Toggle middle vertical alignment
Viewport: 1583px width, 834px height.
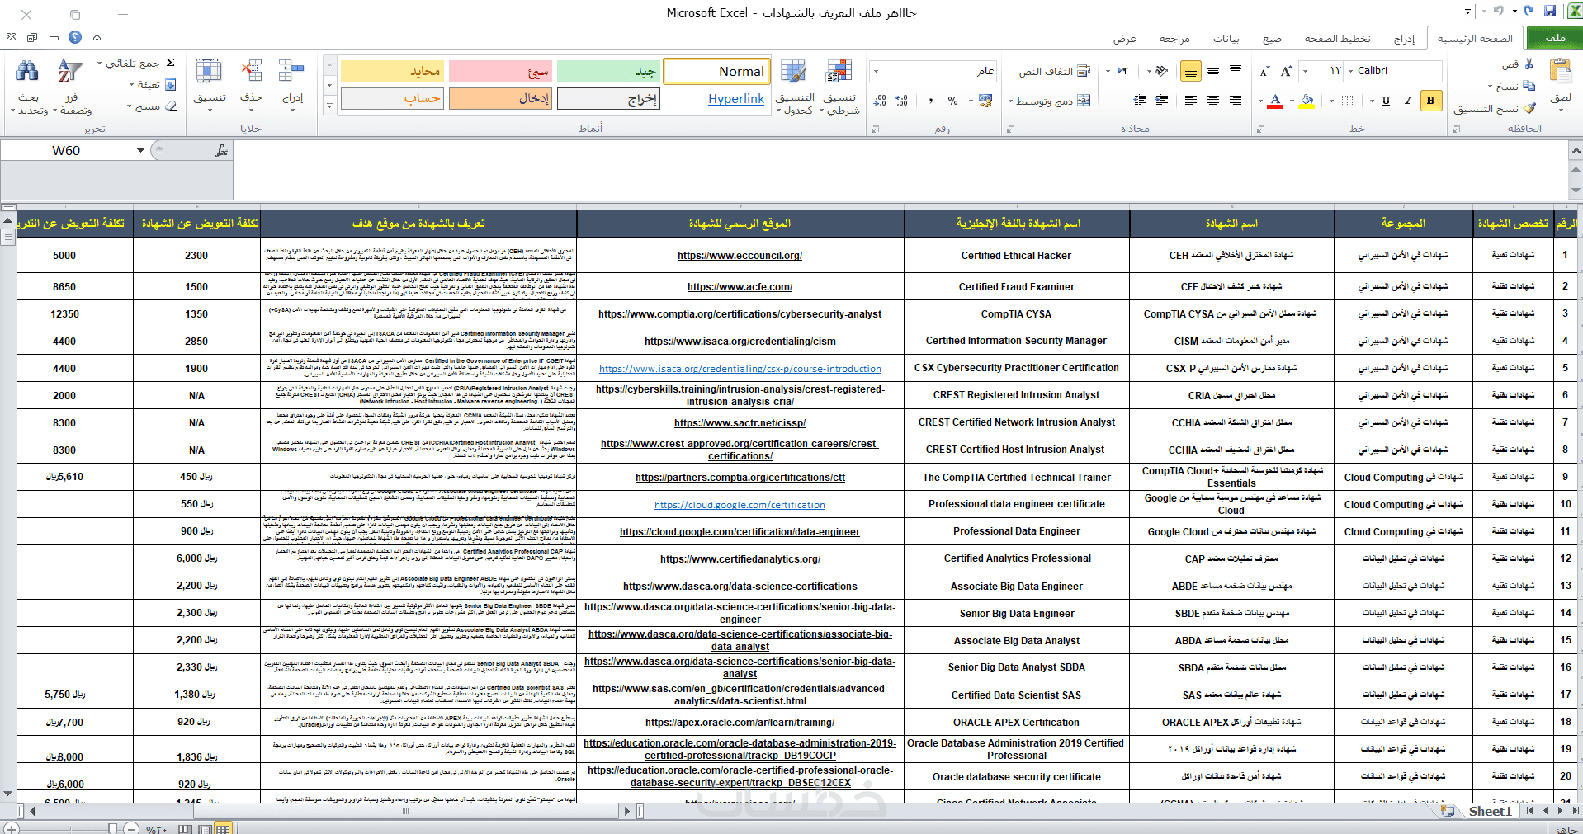[1213, 72]
